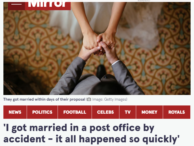The height and width of the screenshot is (146, 194).
Task: Open the NEWS section
Action: point(15,112)
